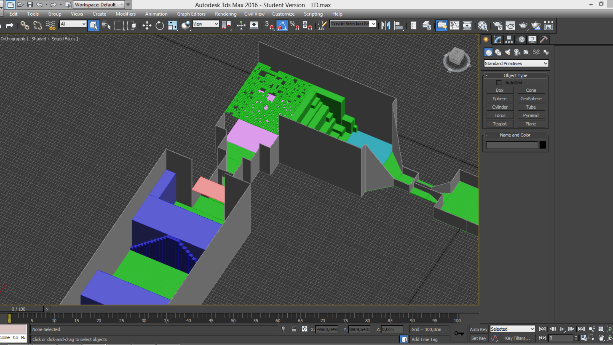Viewport: 613px width, 345px height.
Task: Toggle Percent Snap
Action: [294, 25]
